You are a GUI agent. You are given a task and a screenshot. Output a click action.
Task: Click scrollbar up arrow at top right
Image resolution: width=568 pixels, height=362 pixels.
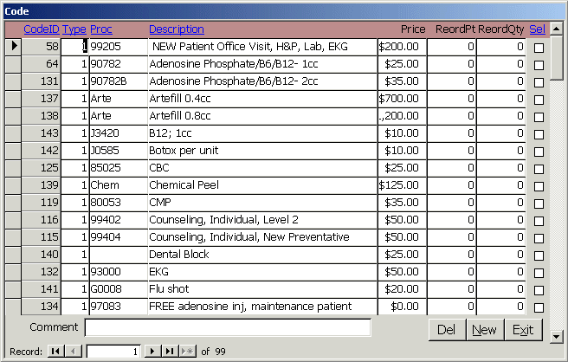click(558, 28)
